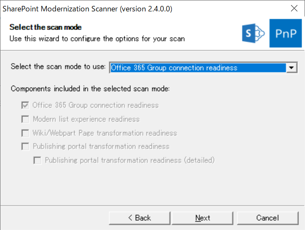Click the blue PnP logo icon

click(286, 33)
